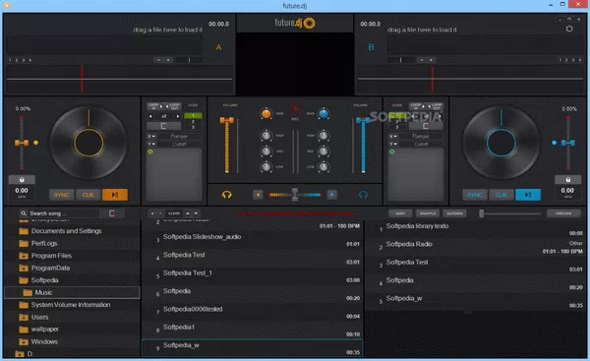Play or pause deck B
Viewport: 590px width, 361px height.
(x=528, y=195)
